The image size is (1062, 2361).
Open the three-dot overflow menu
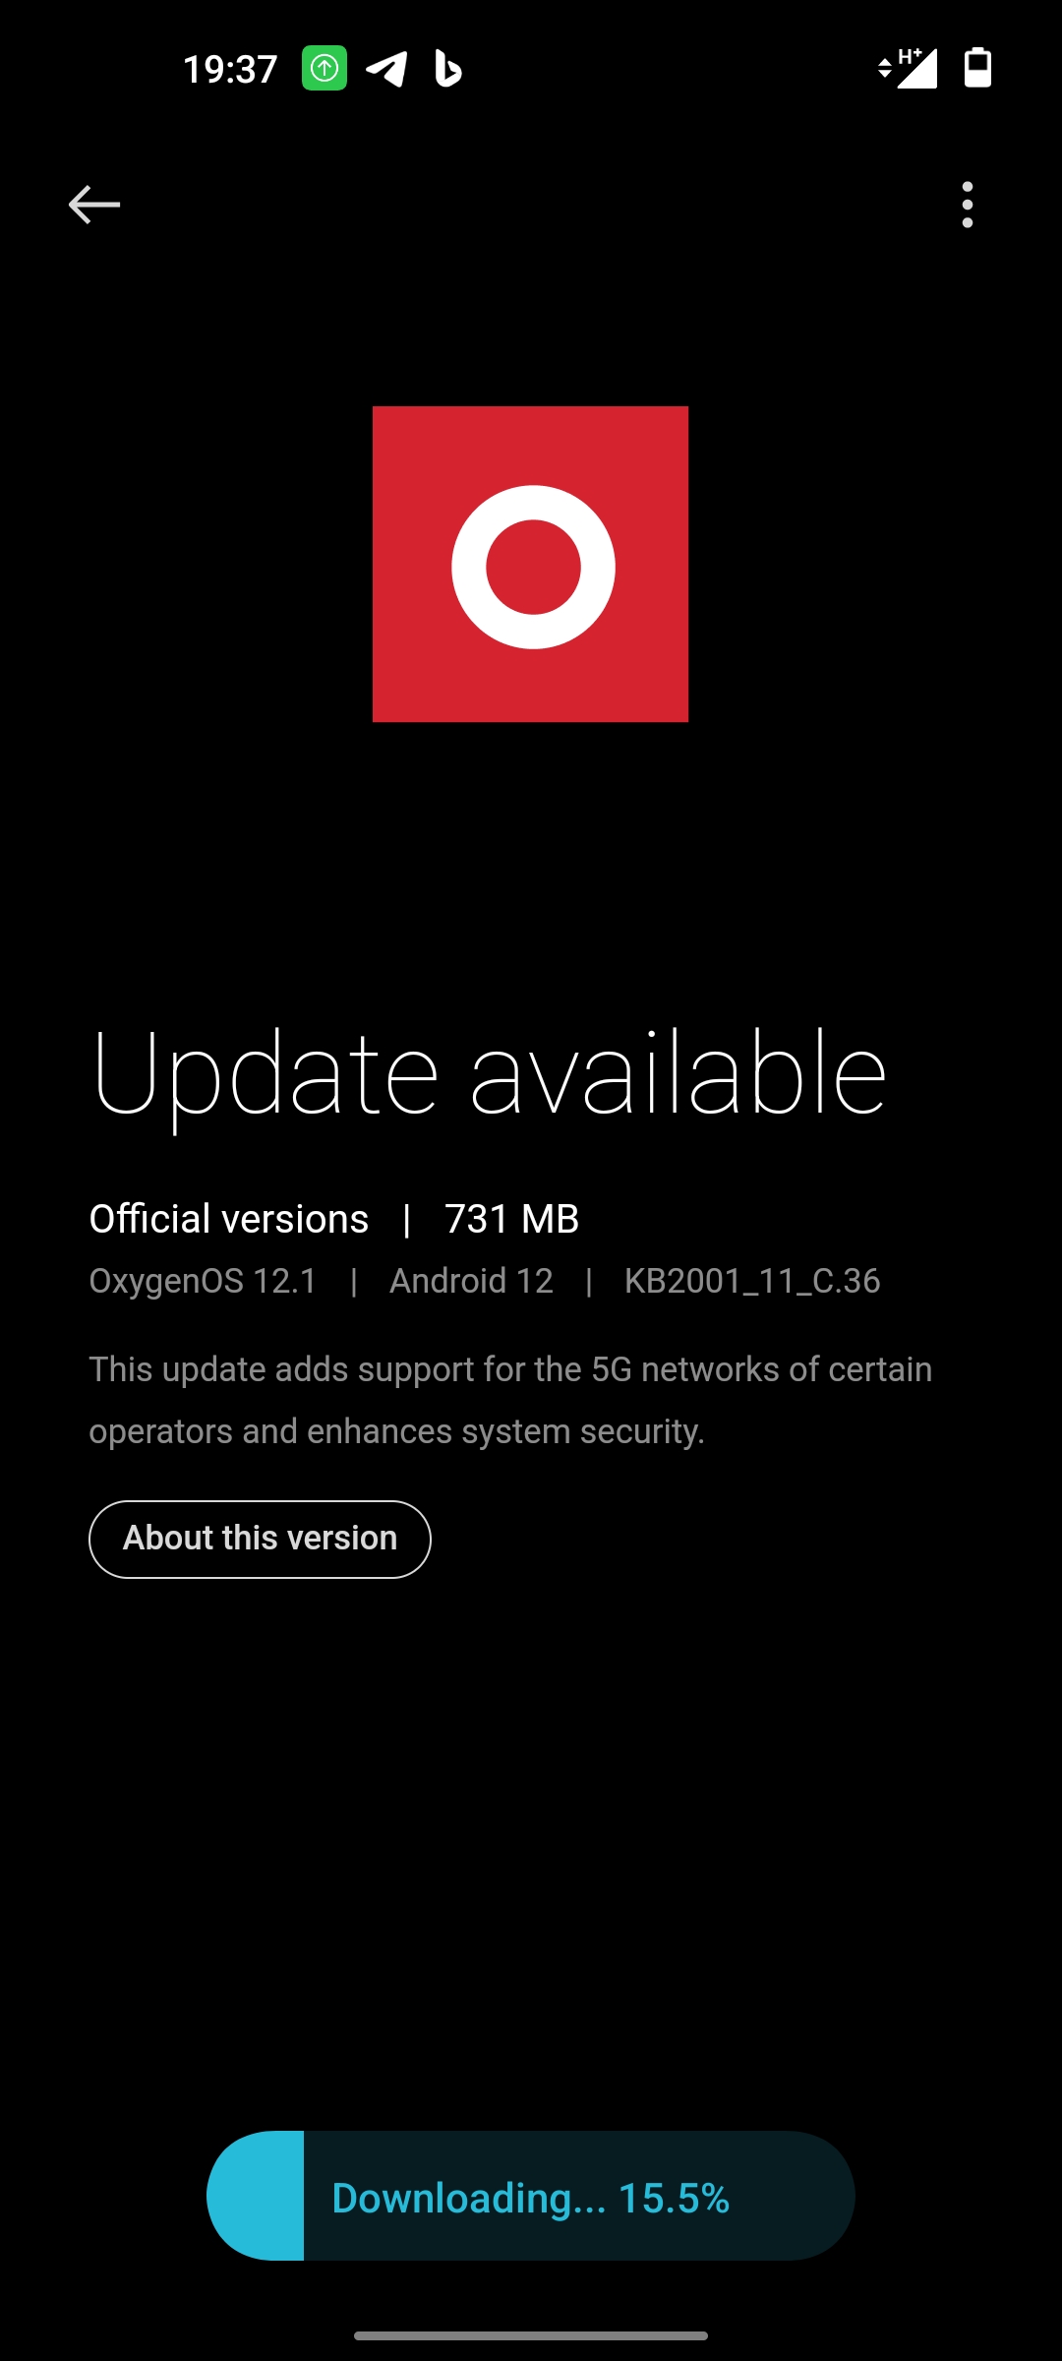[x=968, y=205]
